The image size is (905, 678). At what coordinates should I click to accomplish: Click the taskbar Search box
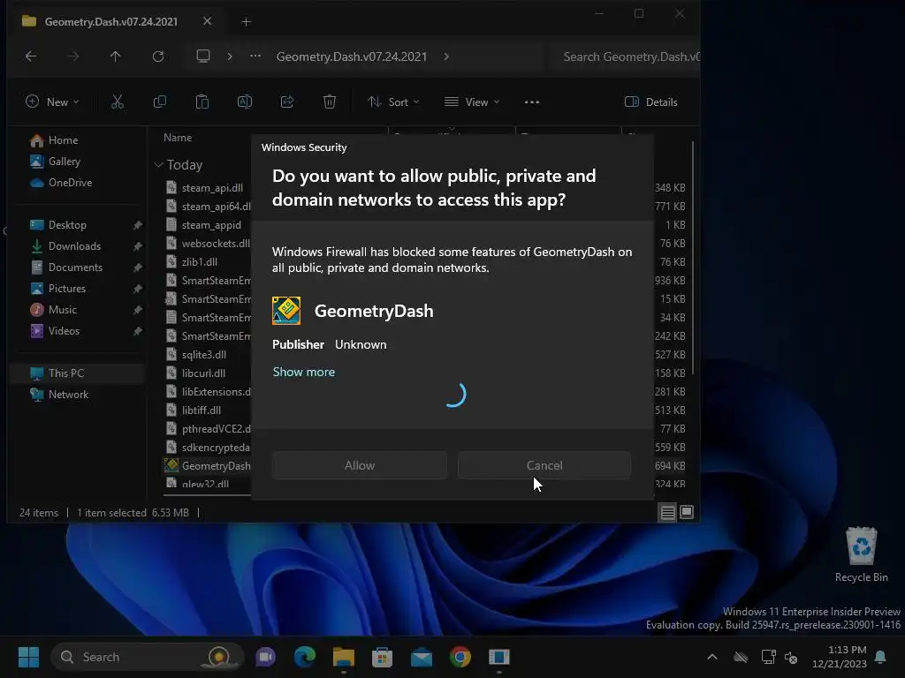pos(148,657)
